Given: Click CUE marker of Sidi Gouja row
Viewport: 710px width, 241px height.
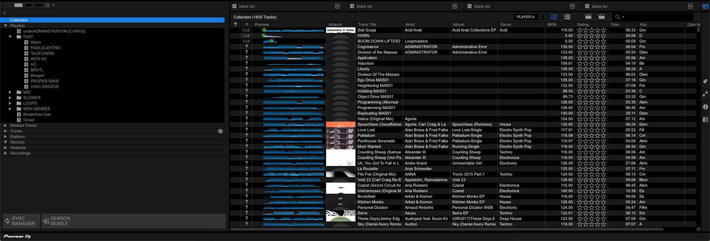Looking at the screenshot, I should pos(246,30).
